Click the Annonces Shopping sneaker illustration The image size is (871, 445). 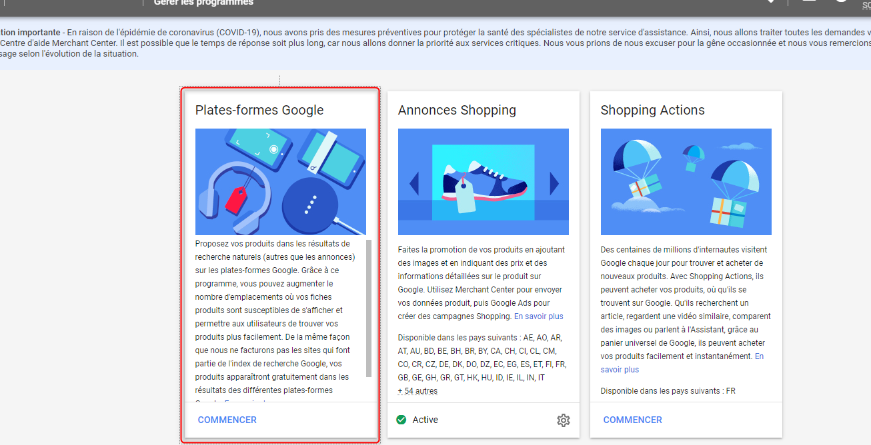click(x=484, y=182)
